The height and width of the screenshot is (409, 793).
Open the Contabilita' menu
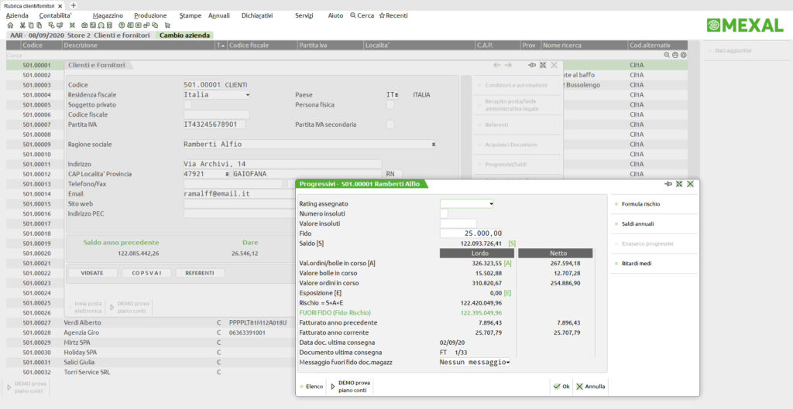[x=56, y=15]
